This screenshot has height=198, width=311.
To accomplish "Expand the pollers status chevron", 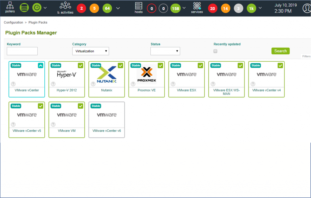I will point(45,8).
